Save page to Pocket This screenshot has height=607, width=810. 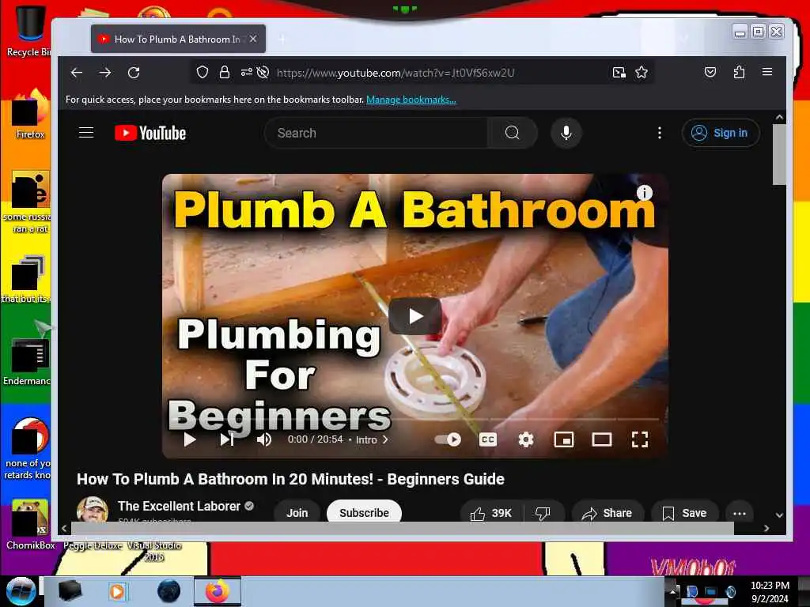pyautogui.click(x=710, y=72)
